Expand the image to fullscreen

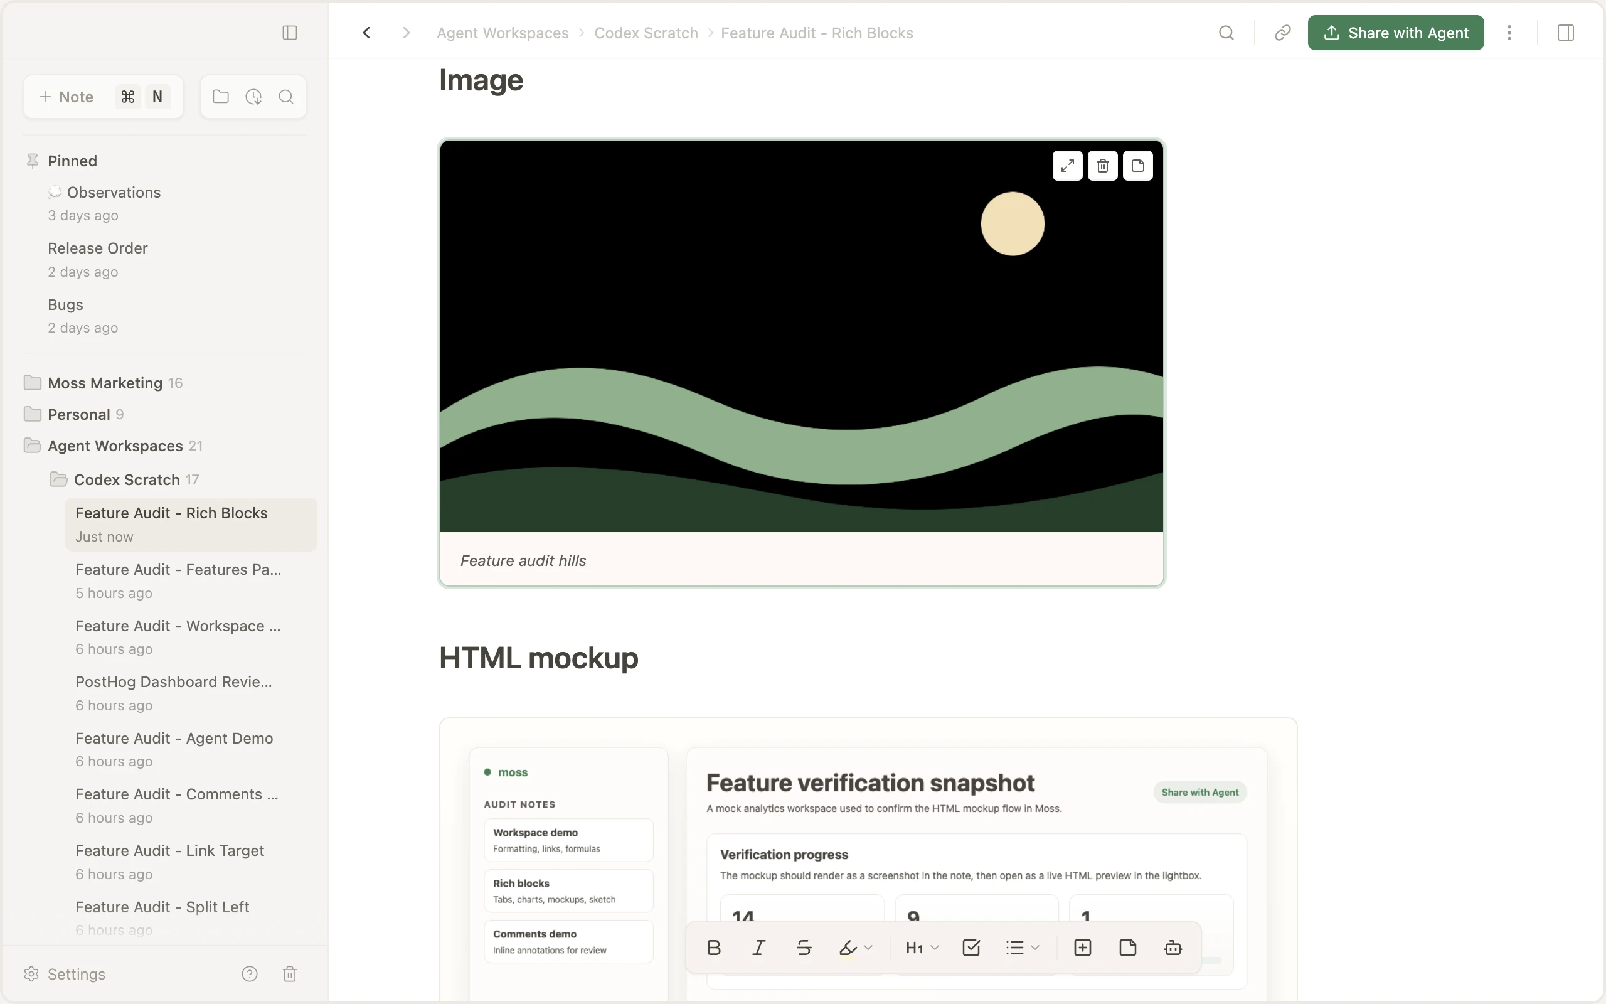[1067, 165]
